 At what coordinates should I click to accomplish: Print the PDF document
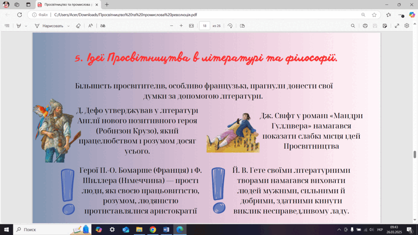tap(365, 26)
